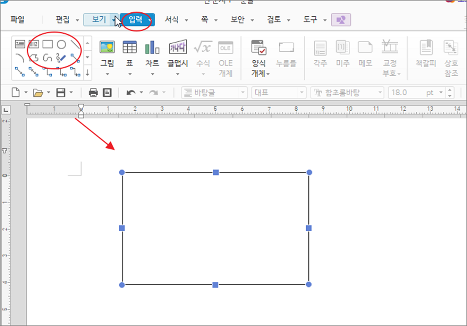467x326 pixels.
Task: Click the 미주 endnote icon
Action: (343, 48)
